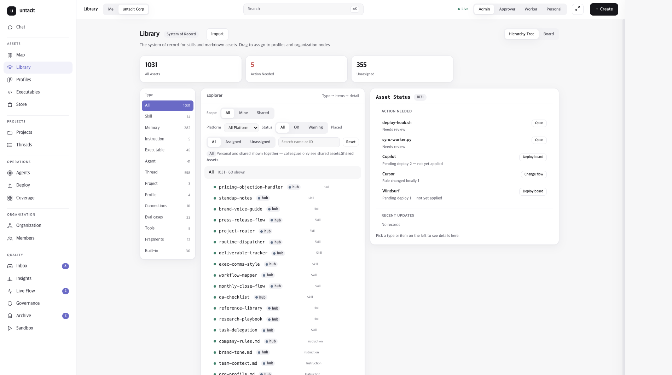
Task: Click the Inbox tray icon
Action: (x=10, y=266)
